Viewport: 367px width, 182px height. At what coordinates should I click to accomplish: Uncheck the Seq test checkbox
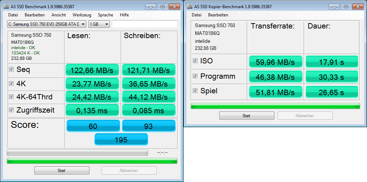(11, 69)
